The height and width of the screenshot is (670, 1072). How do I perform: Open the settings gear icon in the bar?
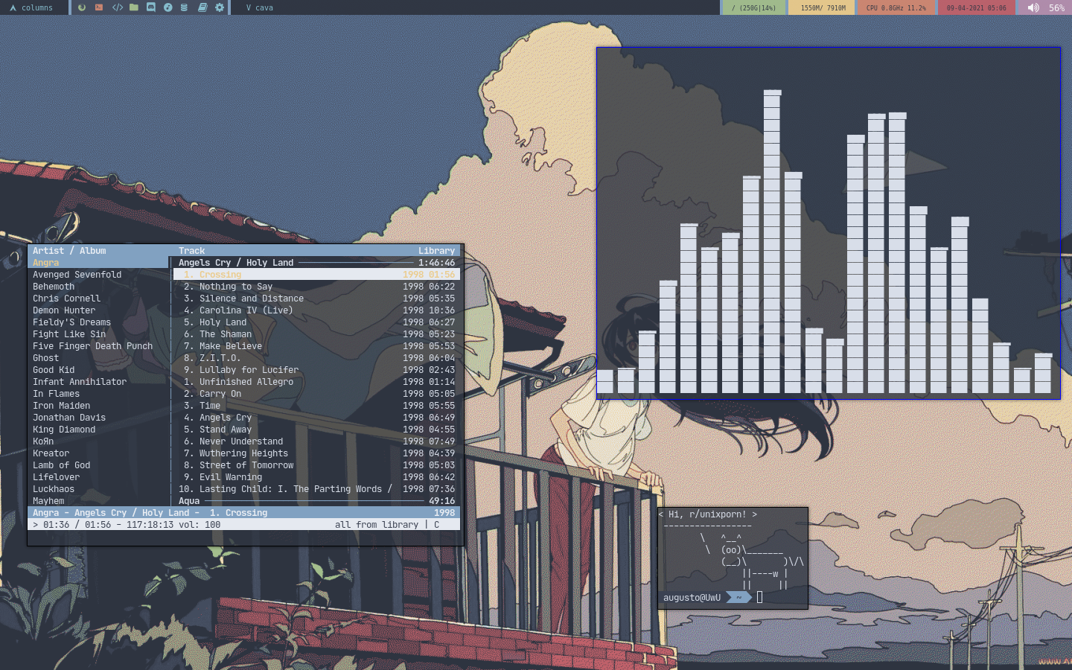click(x=220, y=7)
